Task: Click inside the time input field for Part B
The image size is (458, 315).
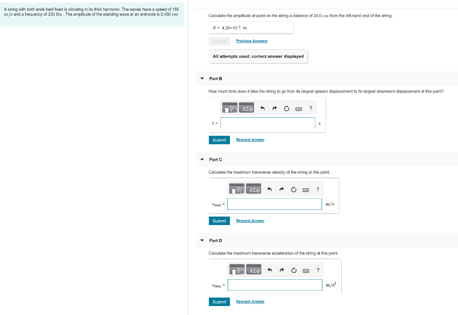Action: 267,123
